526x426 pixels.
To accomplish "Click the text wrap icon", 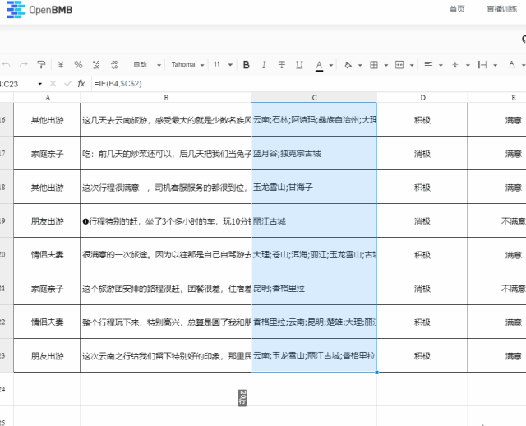I will [482, 65].
